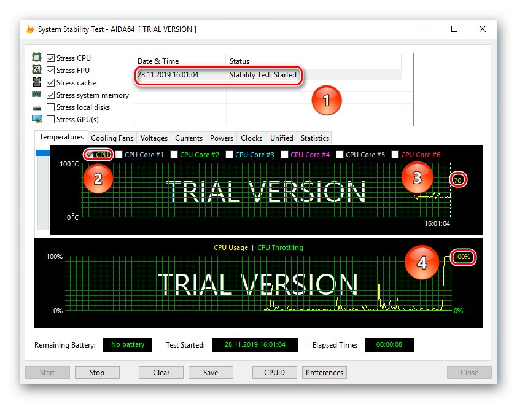This screenshot has height=404, width=517.
Task: Click the disk drive icon beside Stress local disks
Action: click(37, 108)
